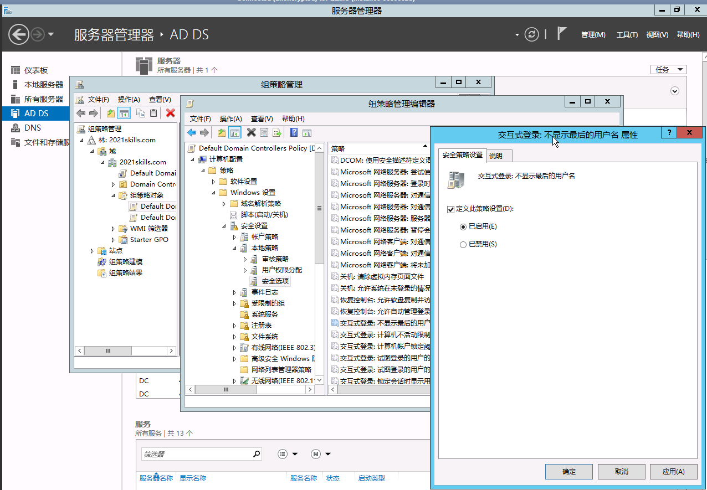Click the export list icon in the editor toolbar
The image size is (707, 490).
click(276, 132)
